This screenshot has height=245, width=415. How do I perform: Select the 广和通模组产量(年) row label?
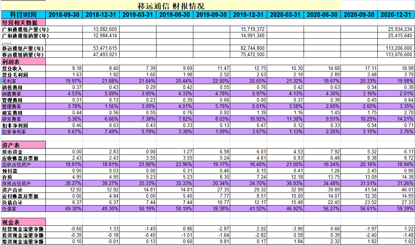coord(25,29)
